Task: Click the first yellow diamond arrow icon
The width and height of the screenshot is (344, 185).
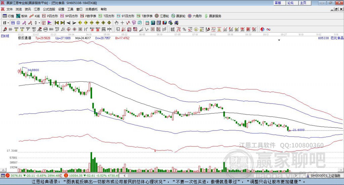Action: pos(80,23)
